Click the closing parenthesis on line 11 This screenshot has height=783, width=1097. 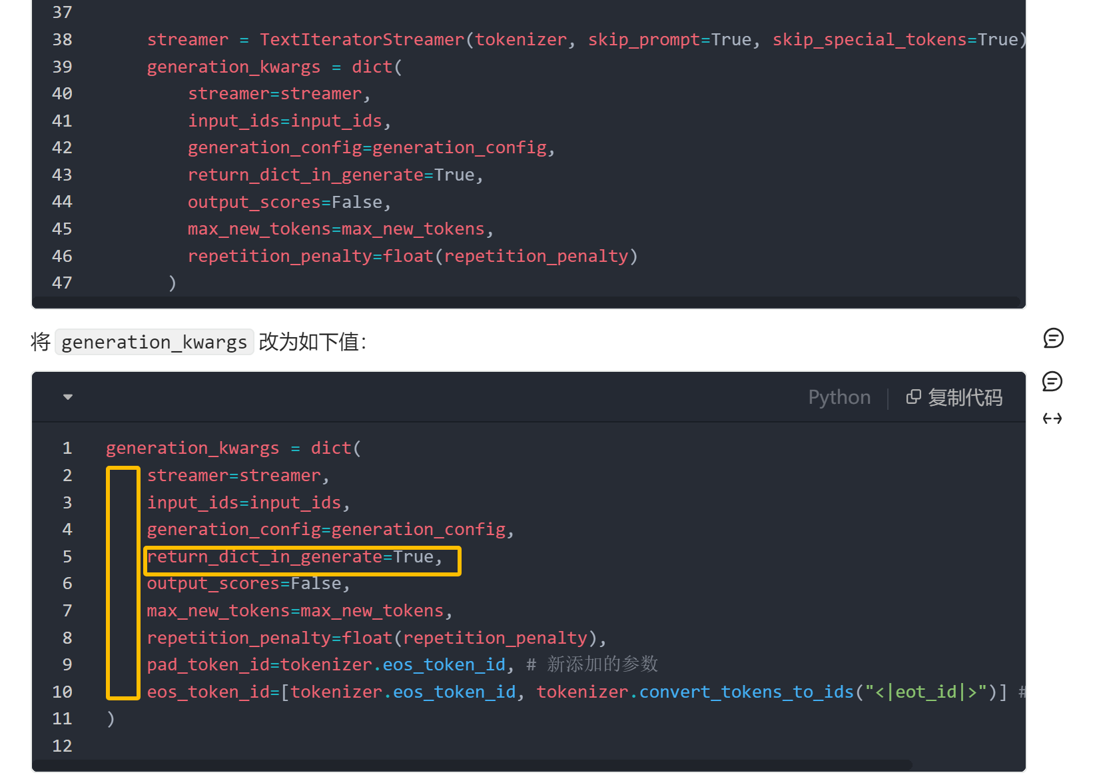pyautogui.click(x=111, y=719)
